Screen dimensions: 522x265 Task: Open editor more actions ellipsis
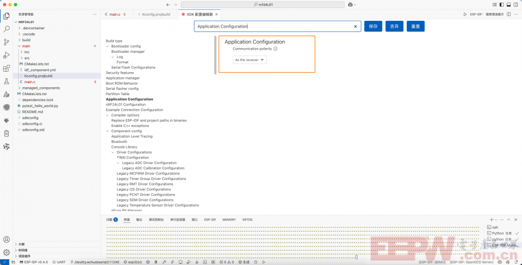click(x=516, y=14)
